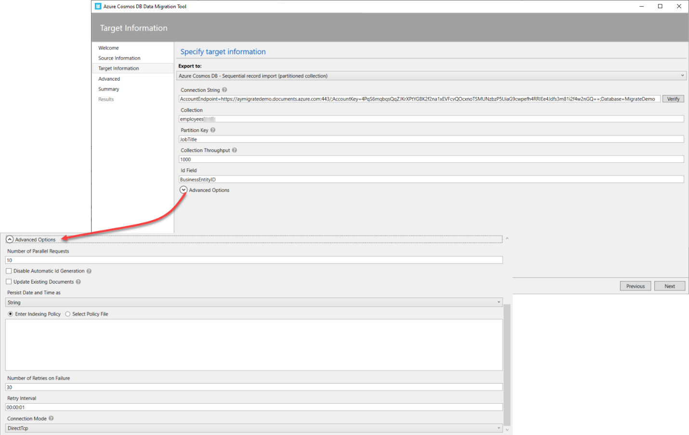Open the Summary step in sidebar
This screenshot has width=689, height=435.
109,89
